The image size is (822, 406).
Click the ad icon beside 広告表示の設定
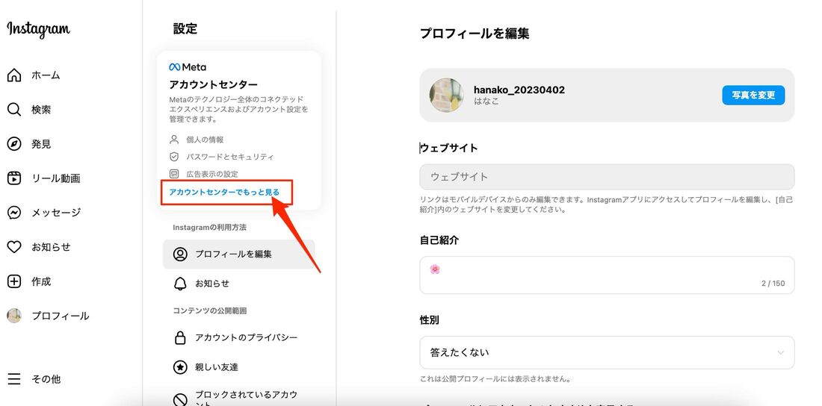tap(174, 174)
